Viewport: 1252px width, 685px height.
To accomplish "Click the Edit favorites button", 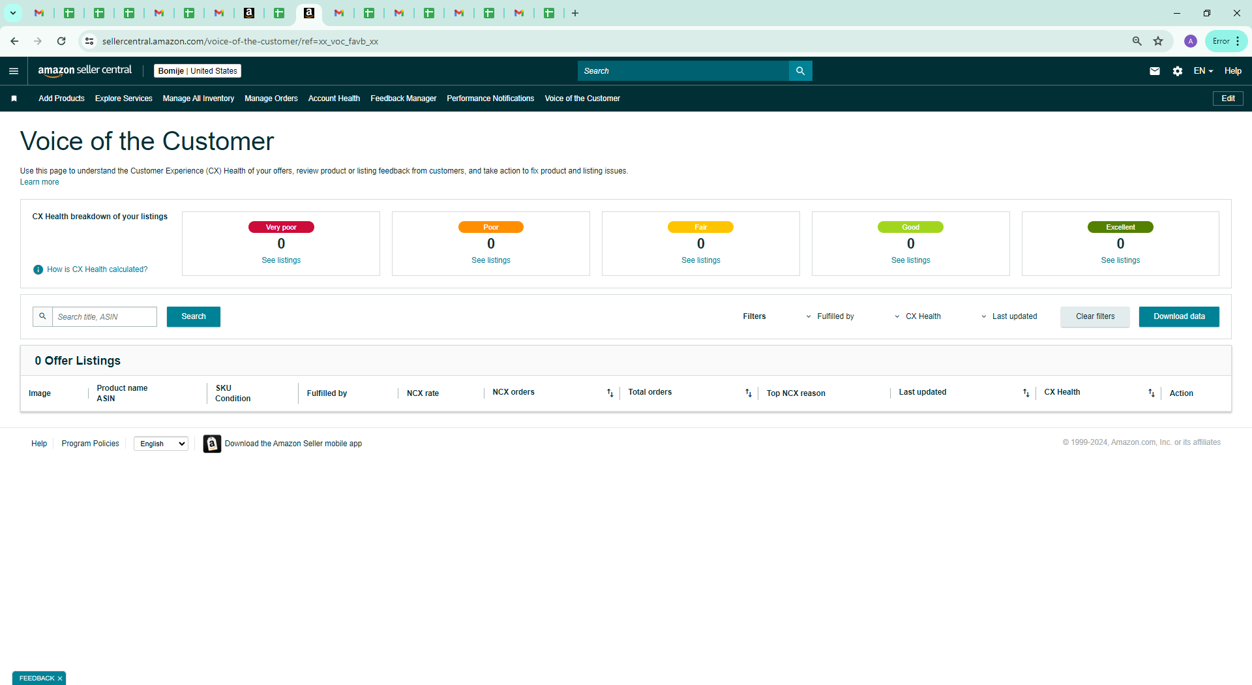I will [1228, 99].
